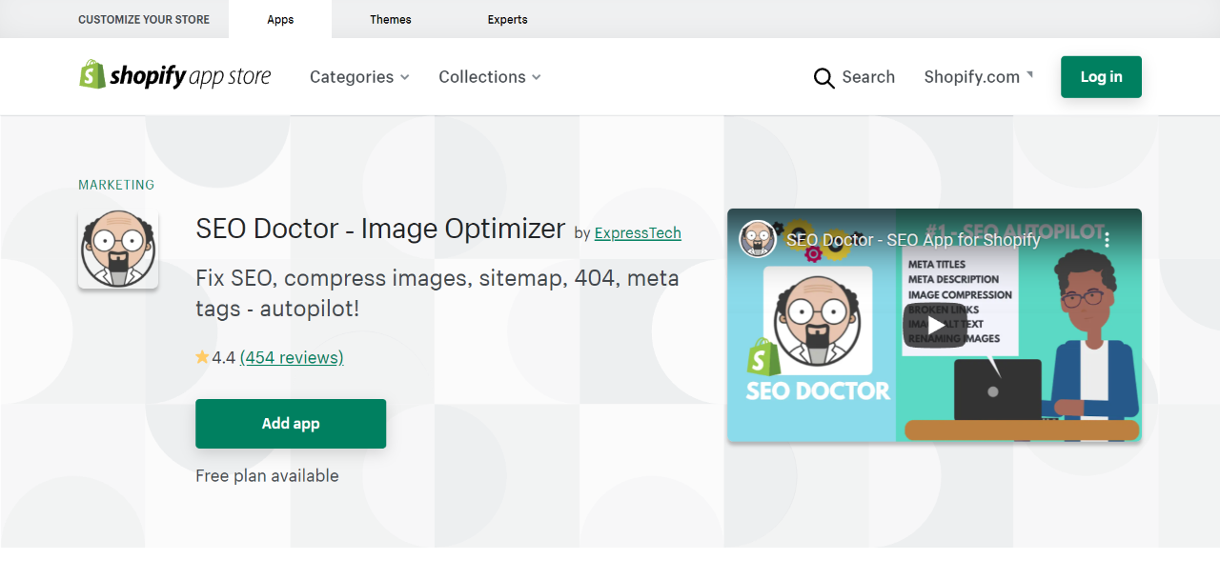This screenshot has height=580, width=1220.
Task: Open the video's three-dot options menu
Action: point(1107,239)
